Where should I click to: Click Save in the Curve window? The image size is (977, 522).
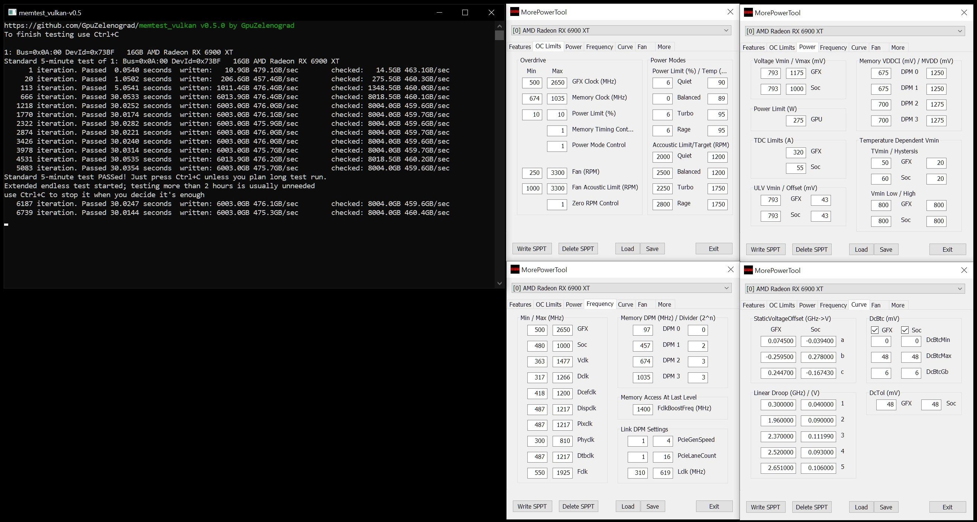click(886, 507)
